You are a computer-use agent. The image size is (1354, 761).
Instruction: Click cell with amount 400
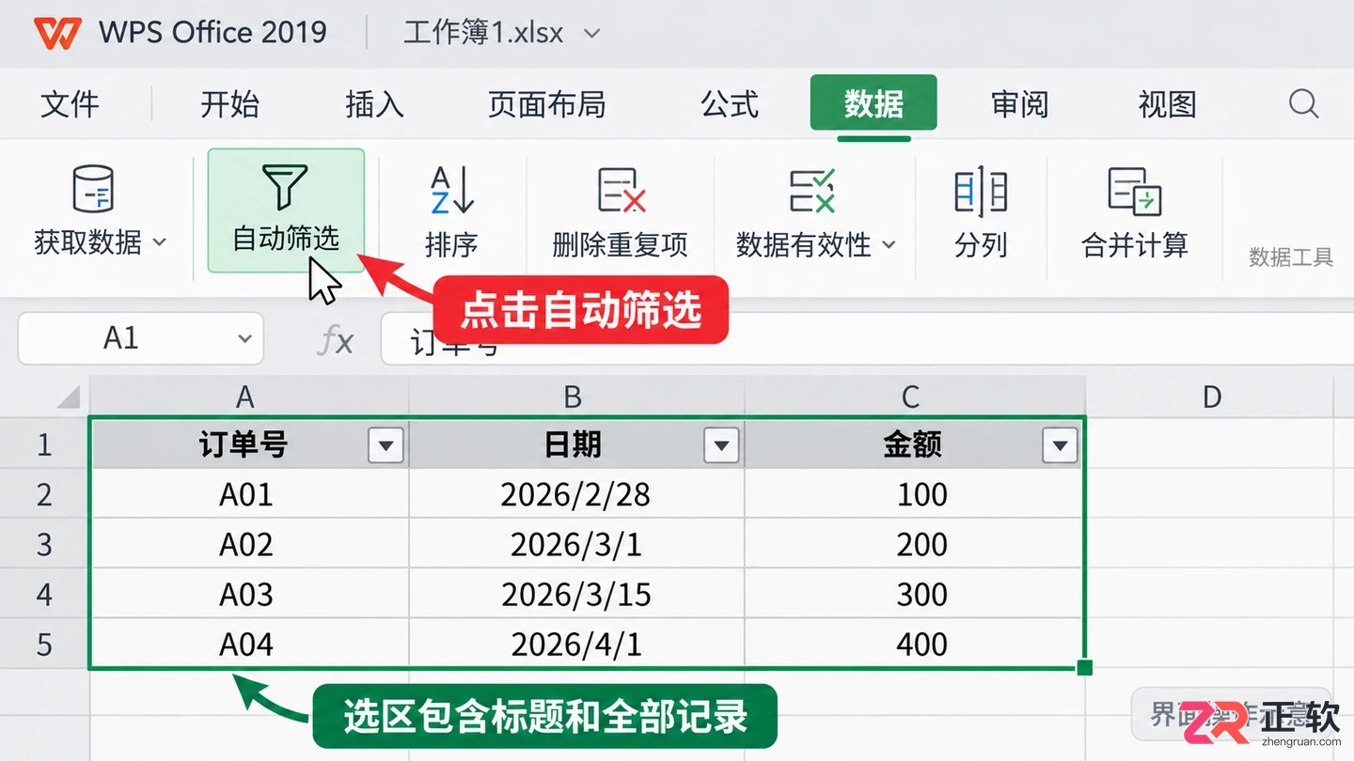(x=914, y=644)
